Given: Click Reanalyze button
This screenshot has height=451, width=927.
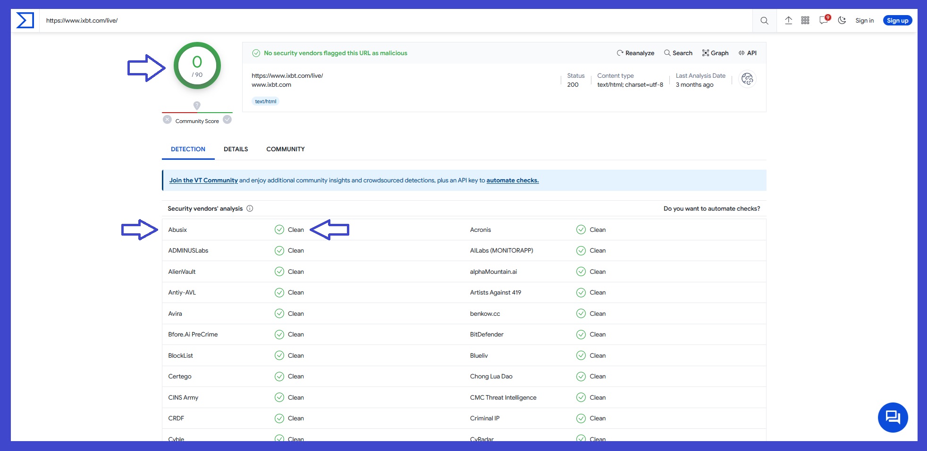Looking at the screenshot, I should 635,53.
